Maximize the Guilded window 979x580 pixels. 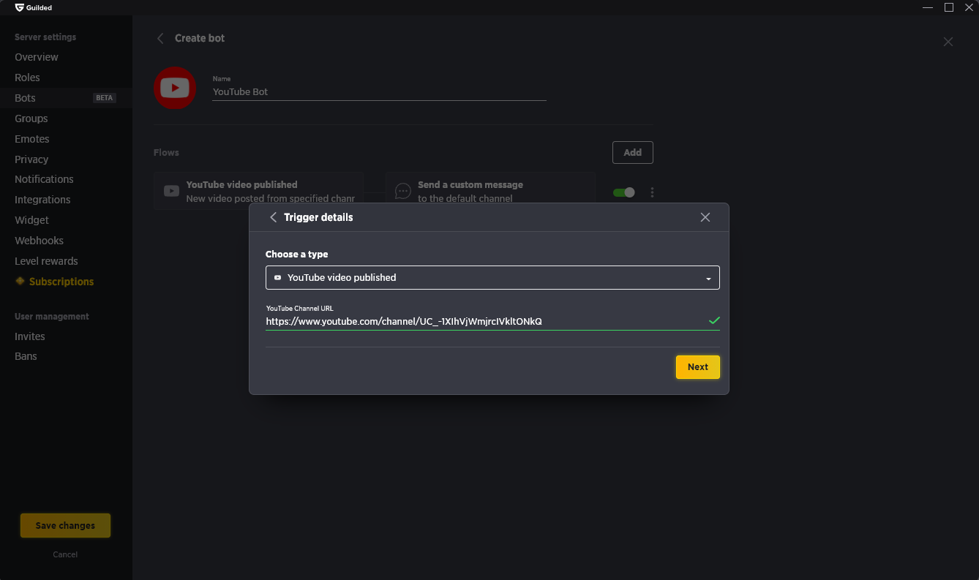coord(949,7)
